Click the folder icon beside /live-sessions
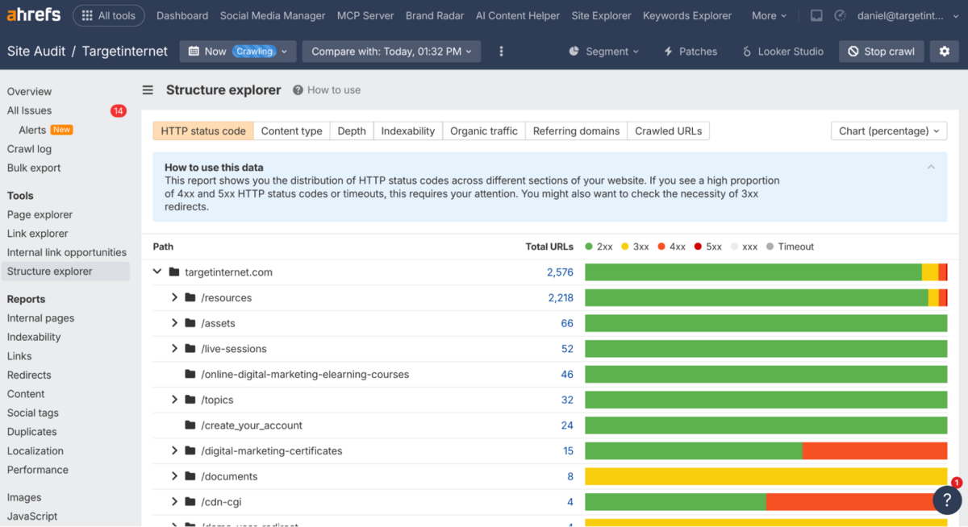 (x=190, y=349)
